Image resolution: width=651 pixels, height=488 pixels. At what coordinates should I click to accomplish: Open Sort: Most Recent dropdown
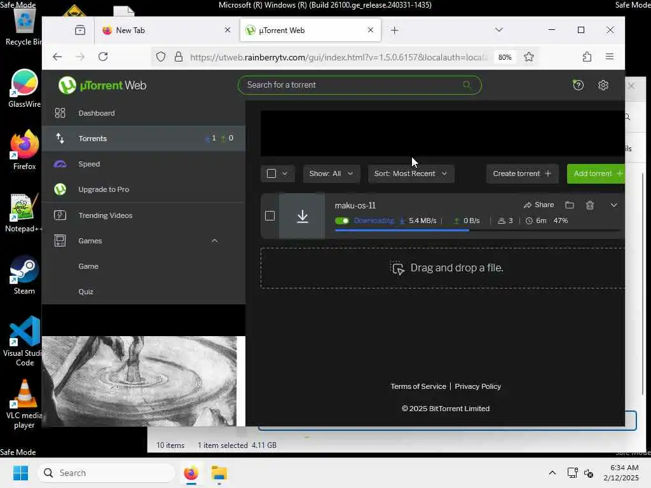[411, 173]
